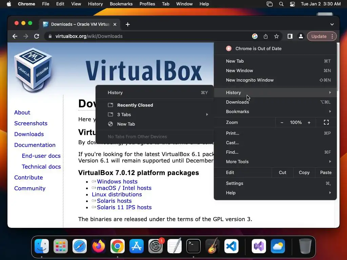The width and height of the screenshot is (347, 260).
Task: Expand the Bookmarks submenu
Action: (x=275, y=111)
